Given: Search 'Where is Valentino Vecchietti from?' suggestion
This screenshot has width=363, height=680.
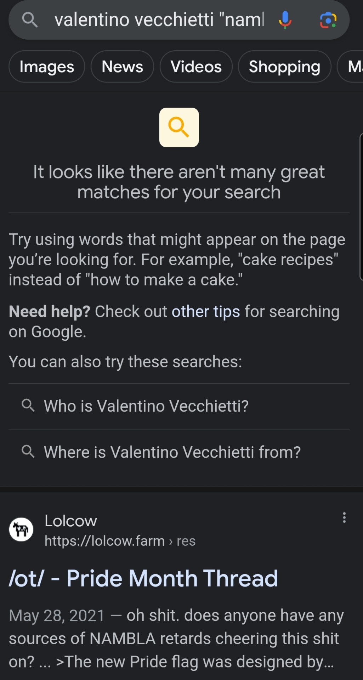Looking at the screenshot, I should tap(179, 452).
